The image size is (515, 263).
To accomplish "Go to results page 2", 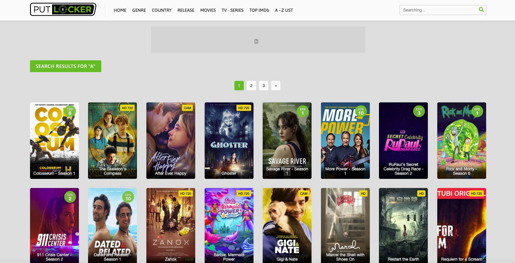I will click(x=251, y=86).
